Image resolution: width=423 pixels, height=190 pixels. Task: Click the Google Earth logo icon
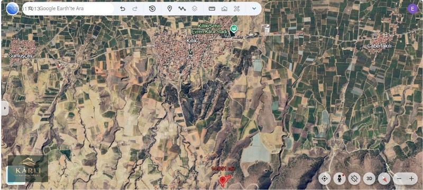point(12,9)
